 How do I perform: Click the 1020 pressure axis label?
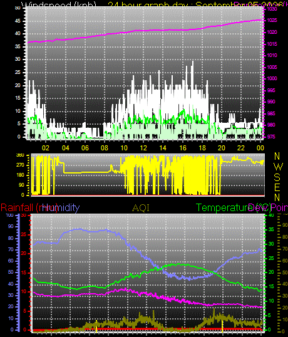(272, 32)
